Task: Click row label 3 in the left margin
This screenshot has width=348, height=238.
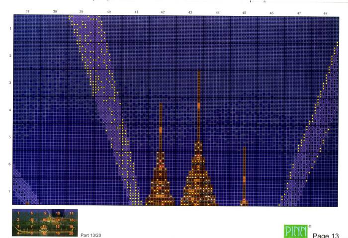Action: tap(10, 83)
